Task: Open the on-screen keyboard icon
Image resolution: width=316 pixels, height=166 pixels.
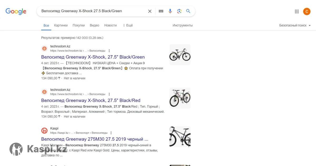Action: click(x=161, y=11)
